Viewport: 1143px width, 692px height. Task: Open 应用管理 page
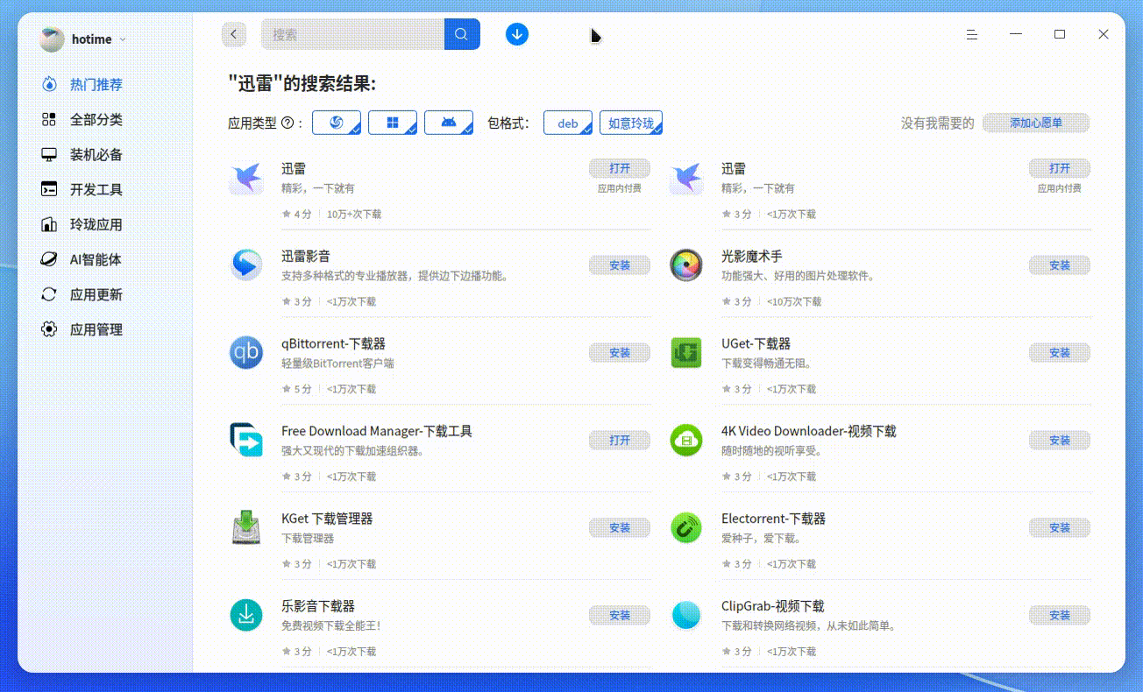tap(82, 330)
